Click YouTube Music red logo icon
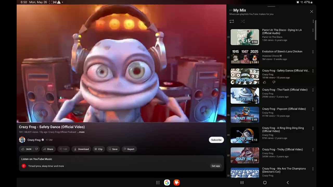This screenshot has height=187, width=333. pos(24,166)
